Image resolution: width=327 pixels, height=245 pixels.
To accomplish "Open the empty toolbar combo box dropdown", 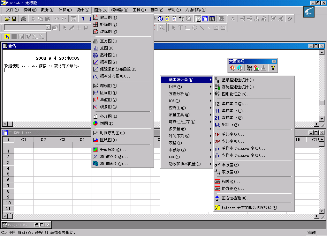I will pyautogui.click(x=48, y=27).
